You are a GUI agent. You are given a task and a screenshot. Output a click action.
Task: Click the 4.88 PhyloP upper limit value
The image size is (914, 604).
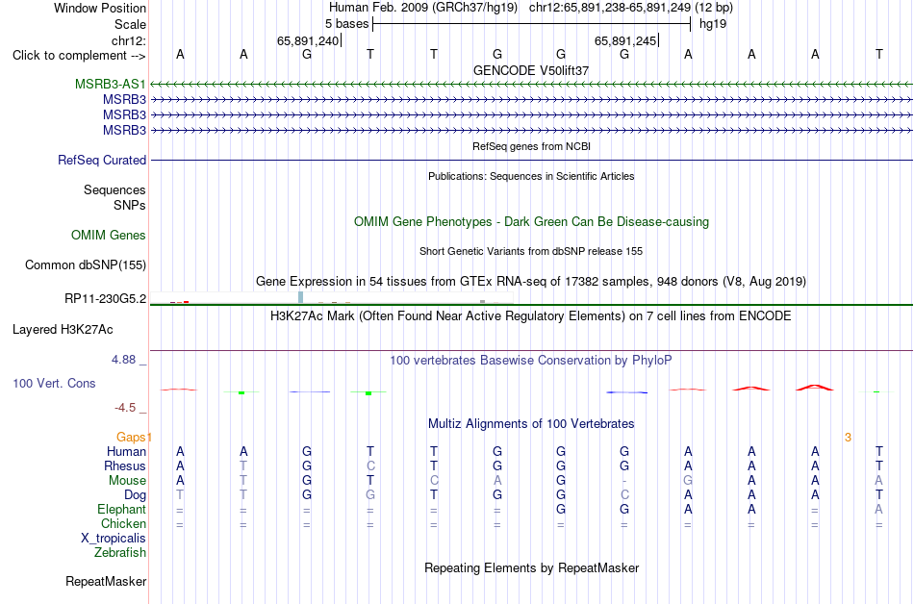[x=123, y=360]
